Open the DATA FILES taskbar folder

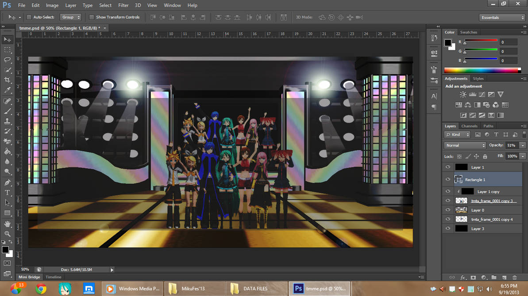[x=256, y=288]
